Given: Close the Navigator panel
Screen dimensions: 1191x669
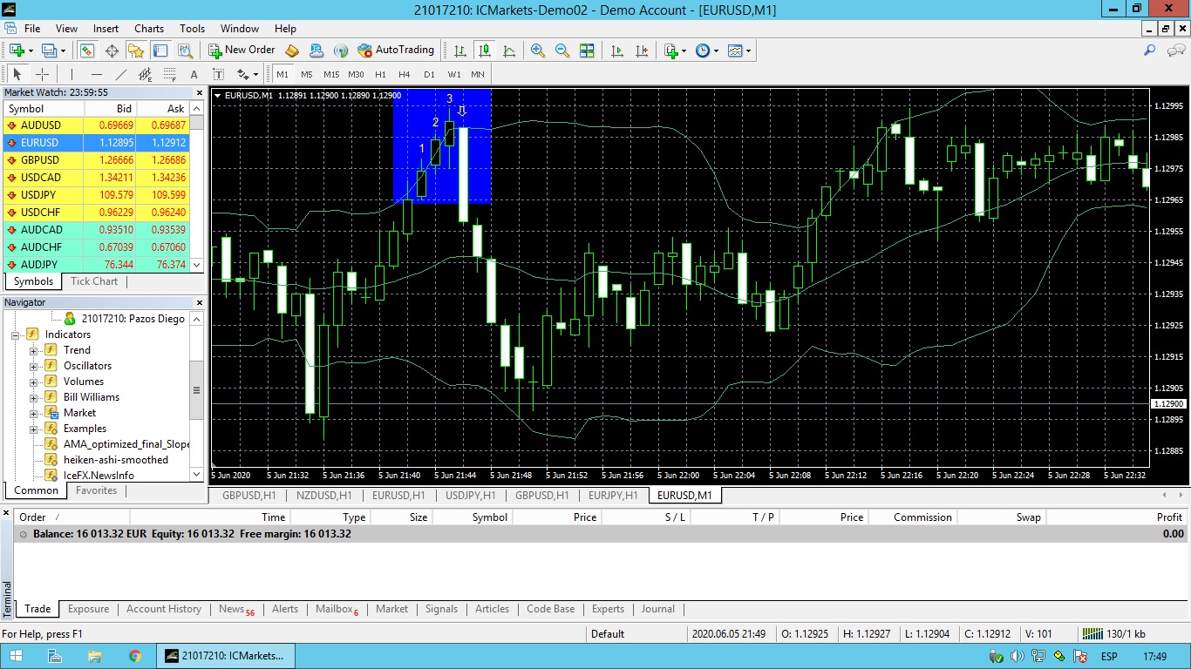Looking at the screenshot, I should pos(199,302).
